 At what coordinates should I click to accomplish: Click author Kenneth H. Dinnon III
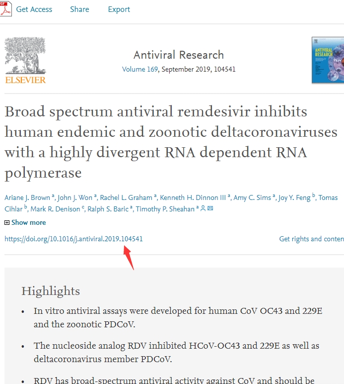coord(193,197)
